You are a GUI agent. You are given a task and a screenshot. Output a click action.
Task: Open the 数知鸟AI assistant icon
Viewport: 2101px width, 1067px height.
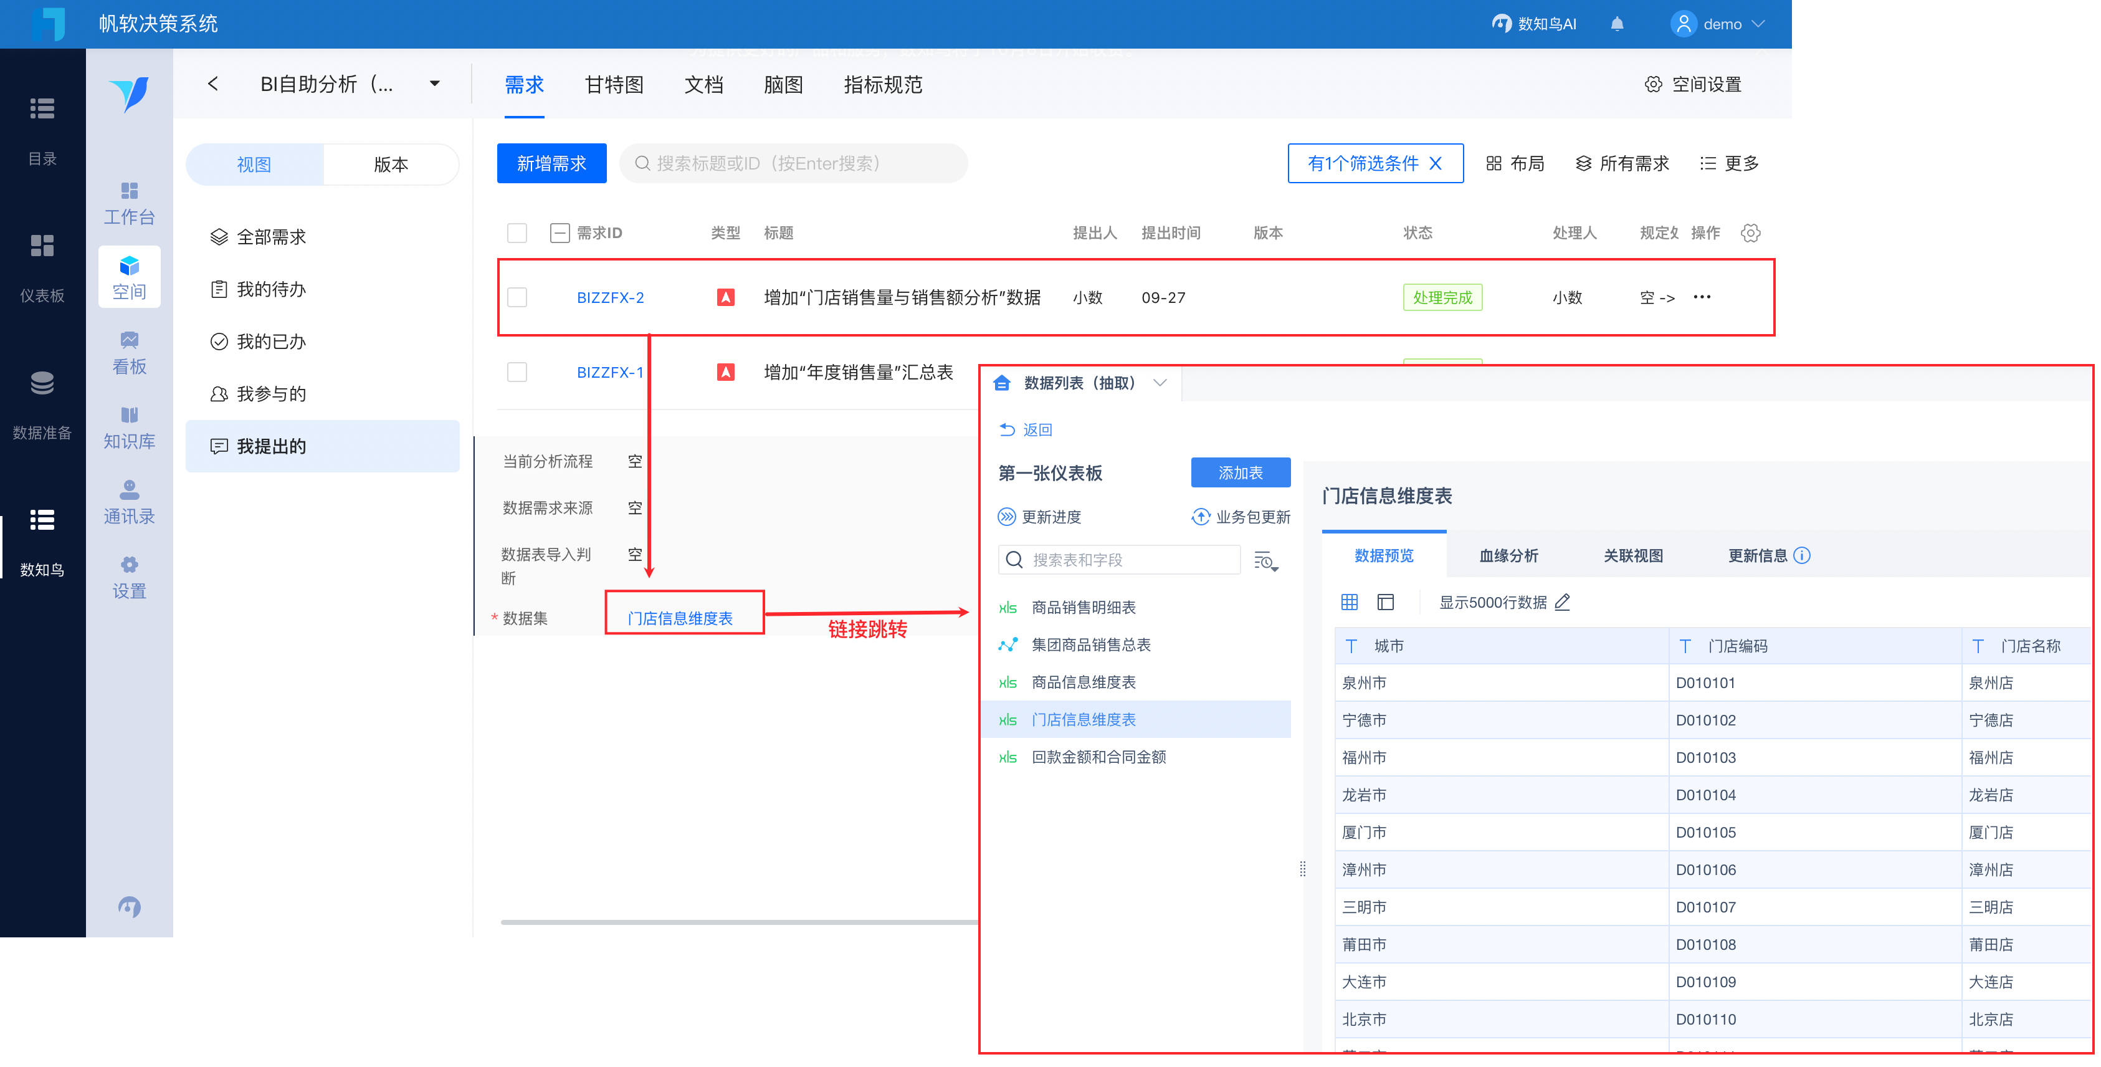pos(1502,24)
